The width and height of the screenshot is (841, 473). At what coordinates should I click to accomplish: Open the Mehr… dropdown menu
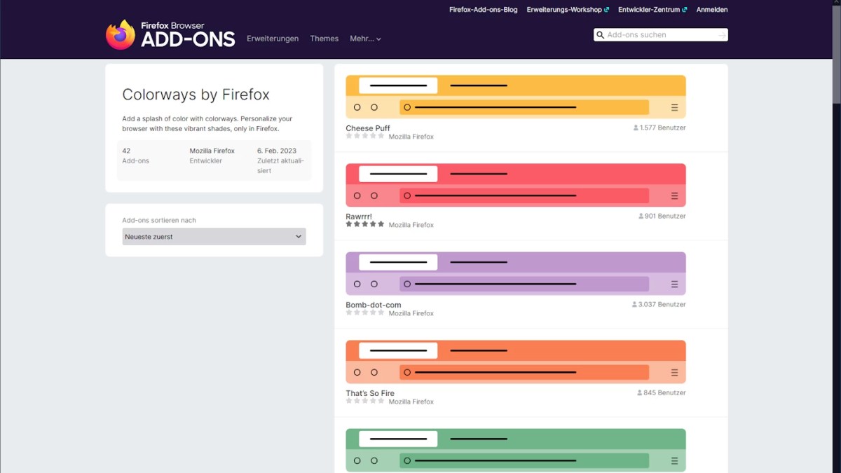tap(365, 39)
